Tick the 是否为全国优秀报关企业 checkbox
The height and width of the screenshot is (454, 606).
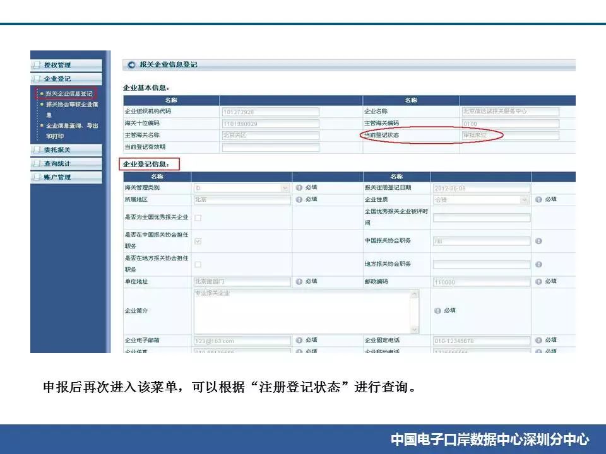click(x=198, y=218)
